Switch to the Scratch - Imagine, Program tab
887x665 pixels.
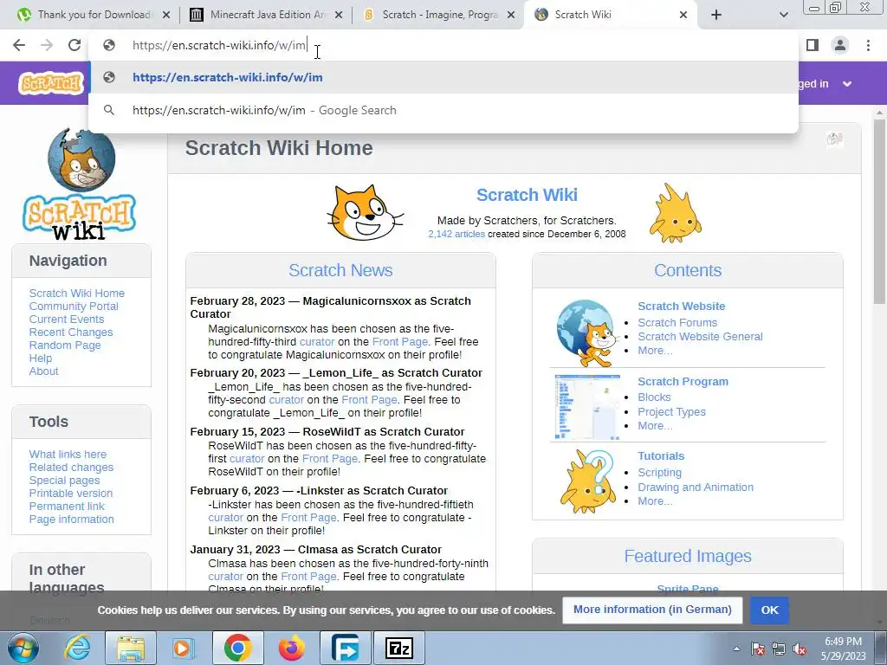pos(438,15)
